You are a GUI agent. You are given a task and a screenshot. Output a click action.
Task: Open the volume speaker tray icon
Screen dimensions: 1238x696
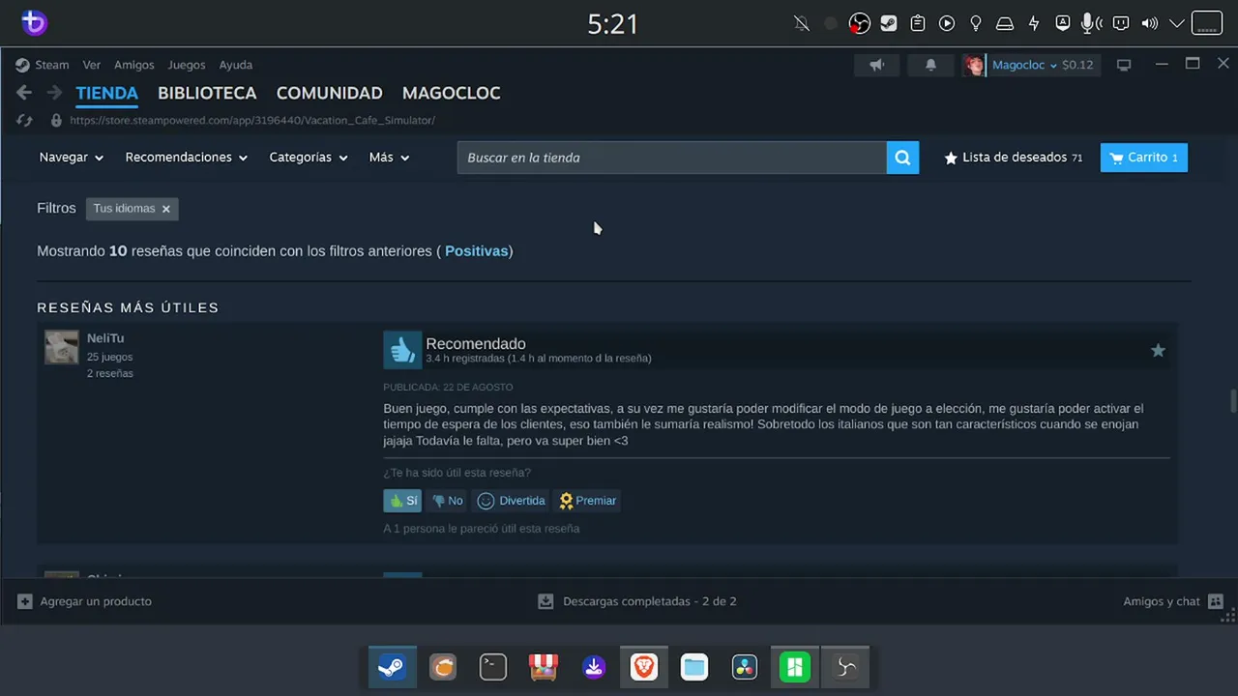[x=1149, y=23]
